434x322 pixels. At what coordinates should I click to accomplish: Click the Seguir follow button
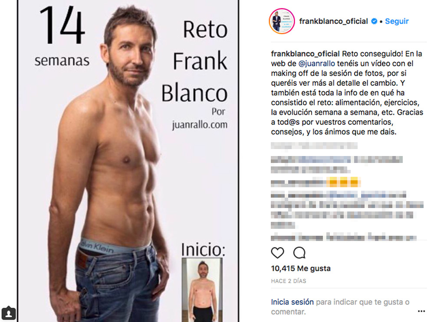397,21
